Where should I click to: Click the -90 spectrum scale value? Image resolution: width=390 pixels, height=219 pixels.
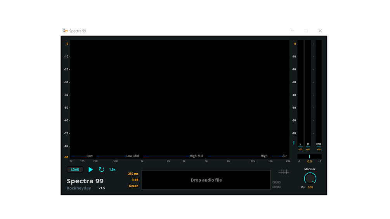[x=66, y=157]
